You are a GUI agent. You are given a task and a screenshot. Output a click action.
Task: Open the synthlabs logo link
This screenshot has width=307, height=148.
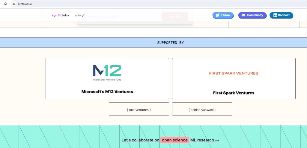coord(60,15)
